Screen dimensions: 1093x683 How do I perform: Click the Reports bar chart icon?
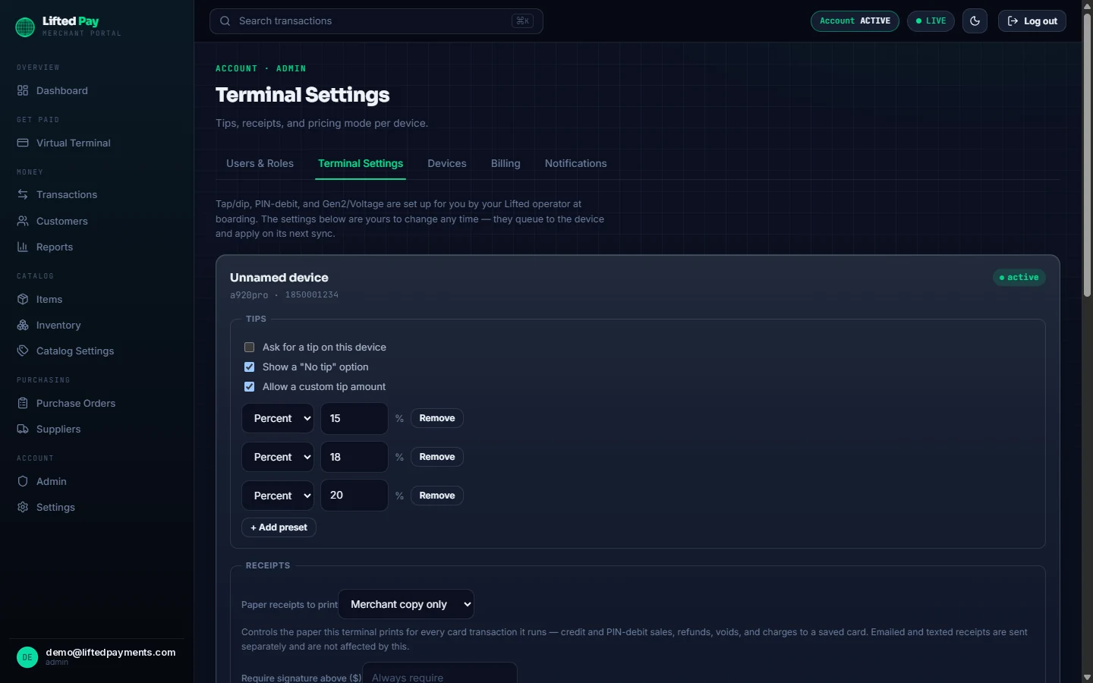[23, 247]
